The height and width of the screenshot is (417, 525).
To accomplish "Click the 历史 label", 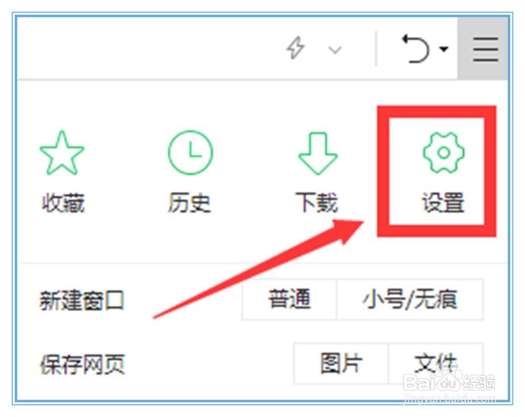I will coord(190,202).
